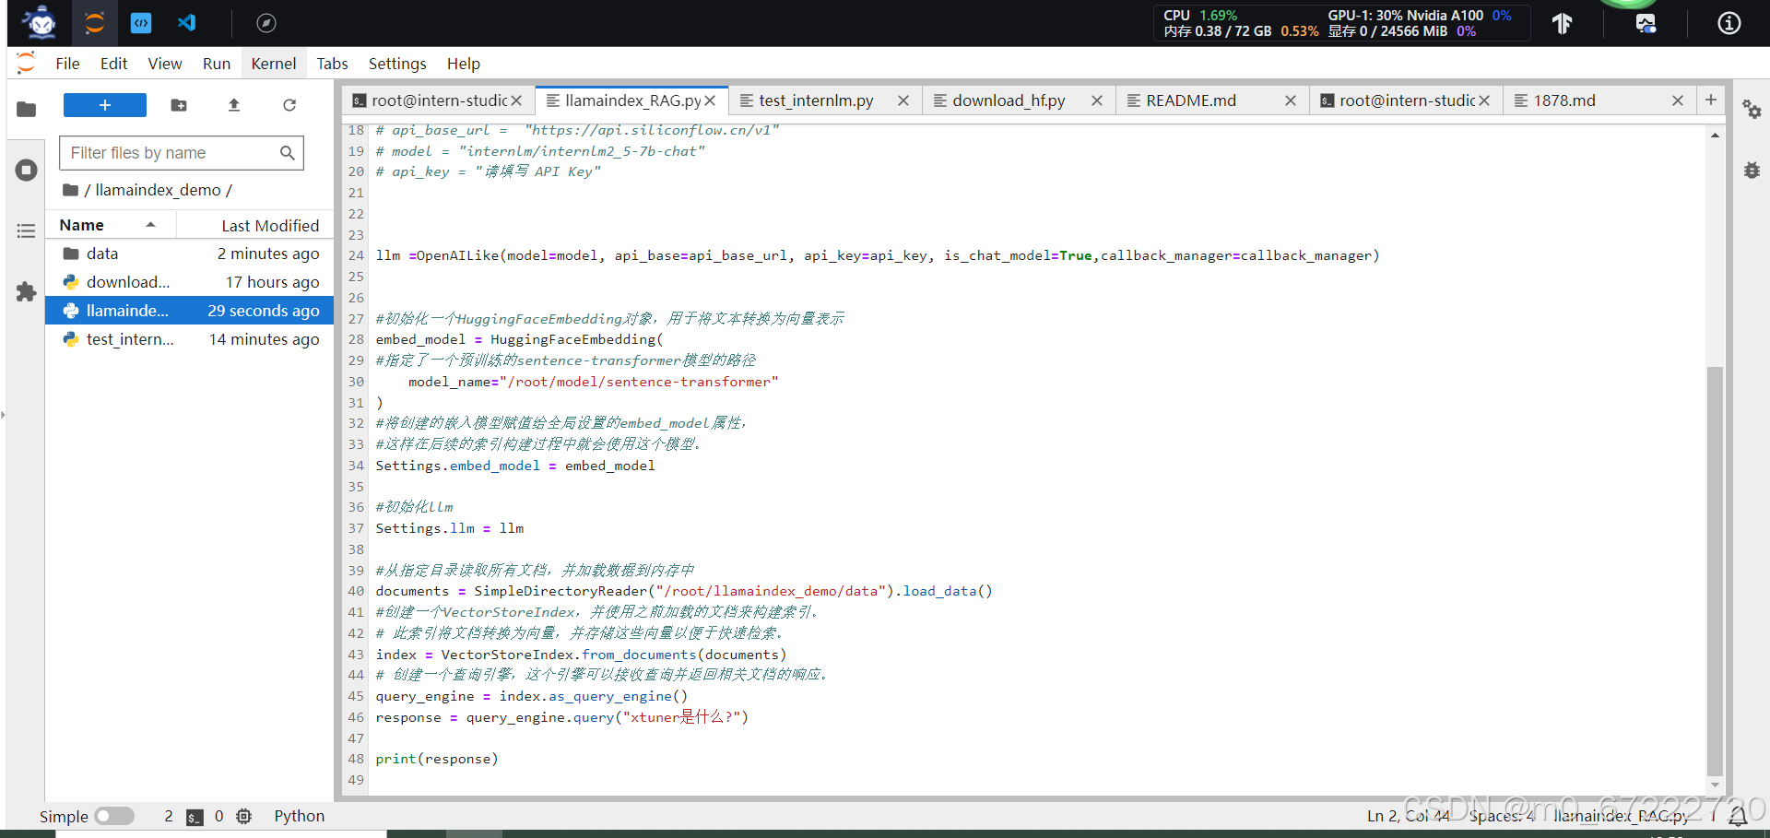Viewport: 1770px width, 838px height.
Task: Upload files using the upload arrow icon
Action: coord(233,105)
